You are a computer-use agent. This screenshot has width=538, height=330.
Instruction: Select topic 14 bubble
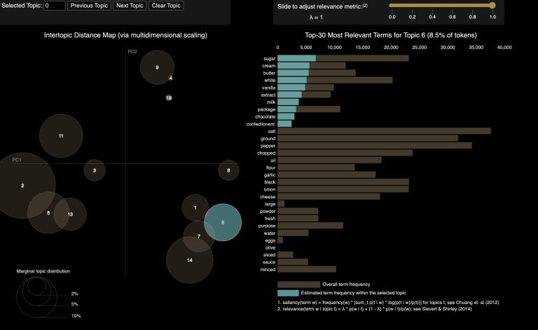(x=189, y=260)
